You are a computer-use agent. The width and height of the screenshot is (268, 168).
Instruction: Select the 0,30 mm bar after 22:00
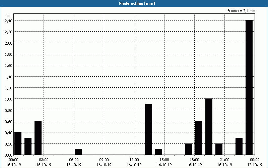click(239, 146)
